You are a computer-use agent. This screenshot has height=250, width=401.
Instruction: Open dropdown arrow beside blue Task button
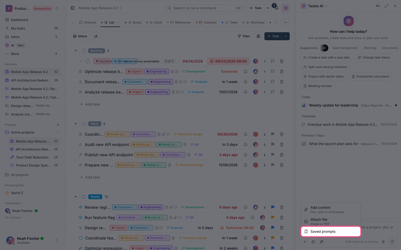[286, 36]
